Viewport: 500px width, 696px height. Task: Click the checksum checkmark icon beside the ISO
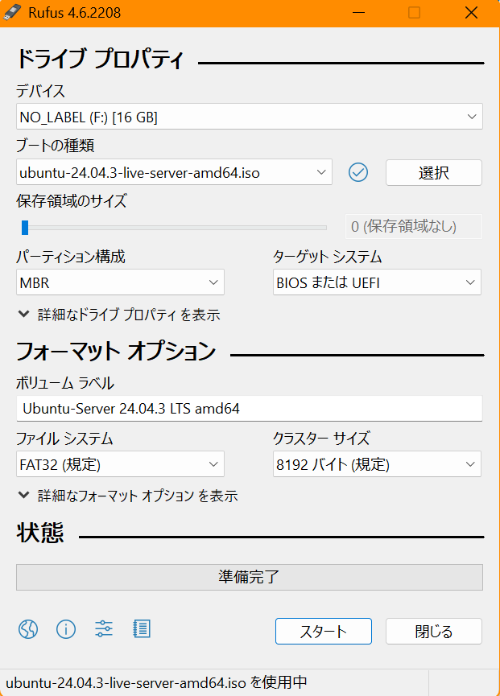(358, 172)
